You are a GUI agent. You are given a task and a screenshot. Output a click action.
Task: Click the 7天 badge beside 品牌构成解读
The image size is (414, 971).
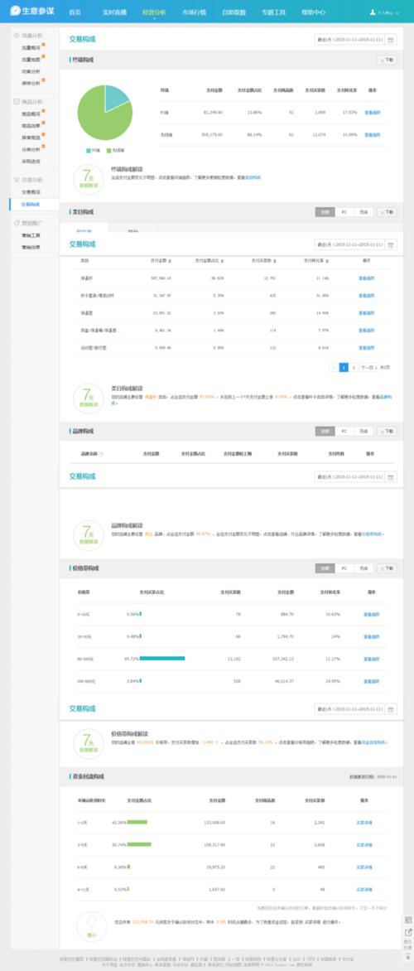pos(88,535)
